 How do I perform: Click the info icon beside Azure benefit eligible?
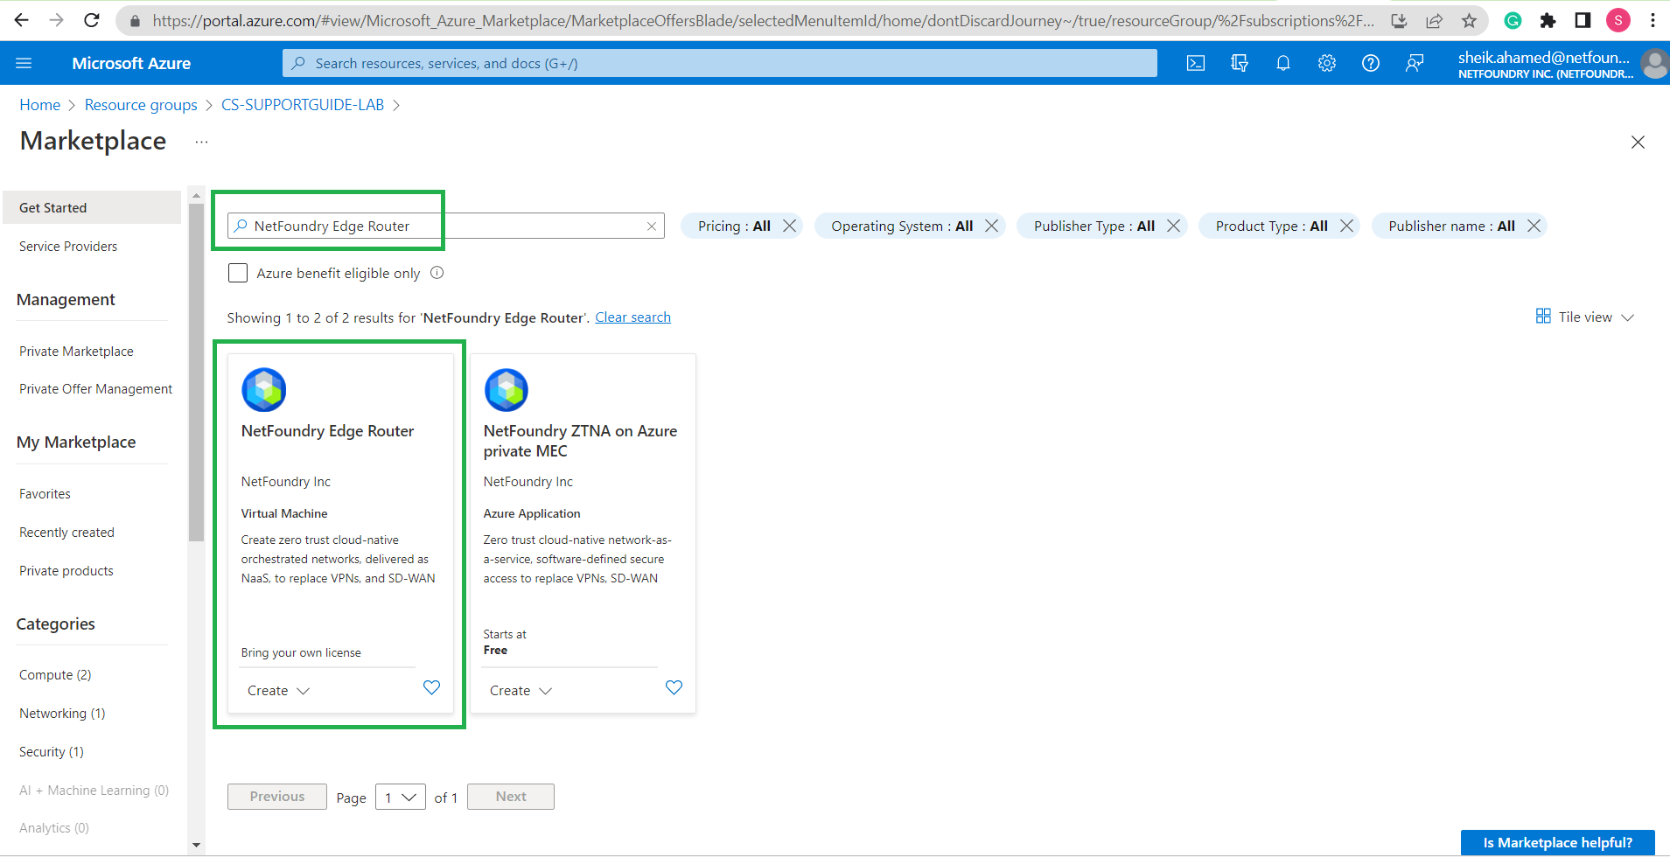[437, 273]
